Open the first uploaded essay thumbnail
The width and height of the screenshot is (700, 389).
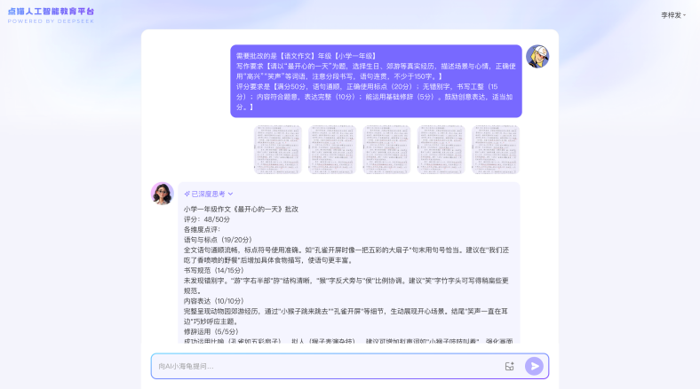click(278, 149)
